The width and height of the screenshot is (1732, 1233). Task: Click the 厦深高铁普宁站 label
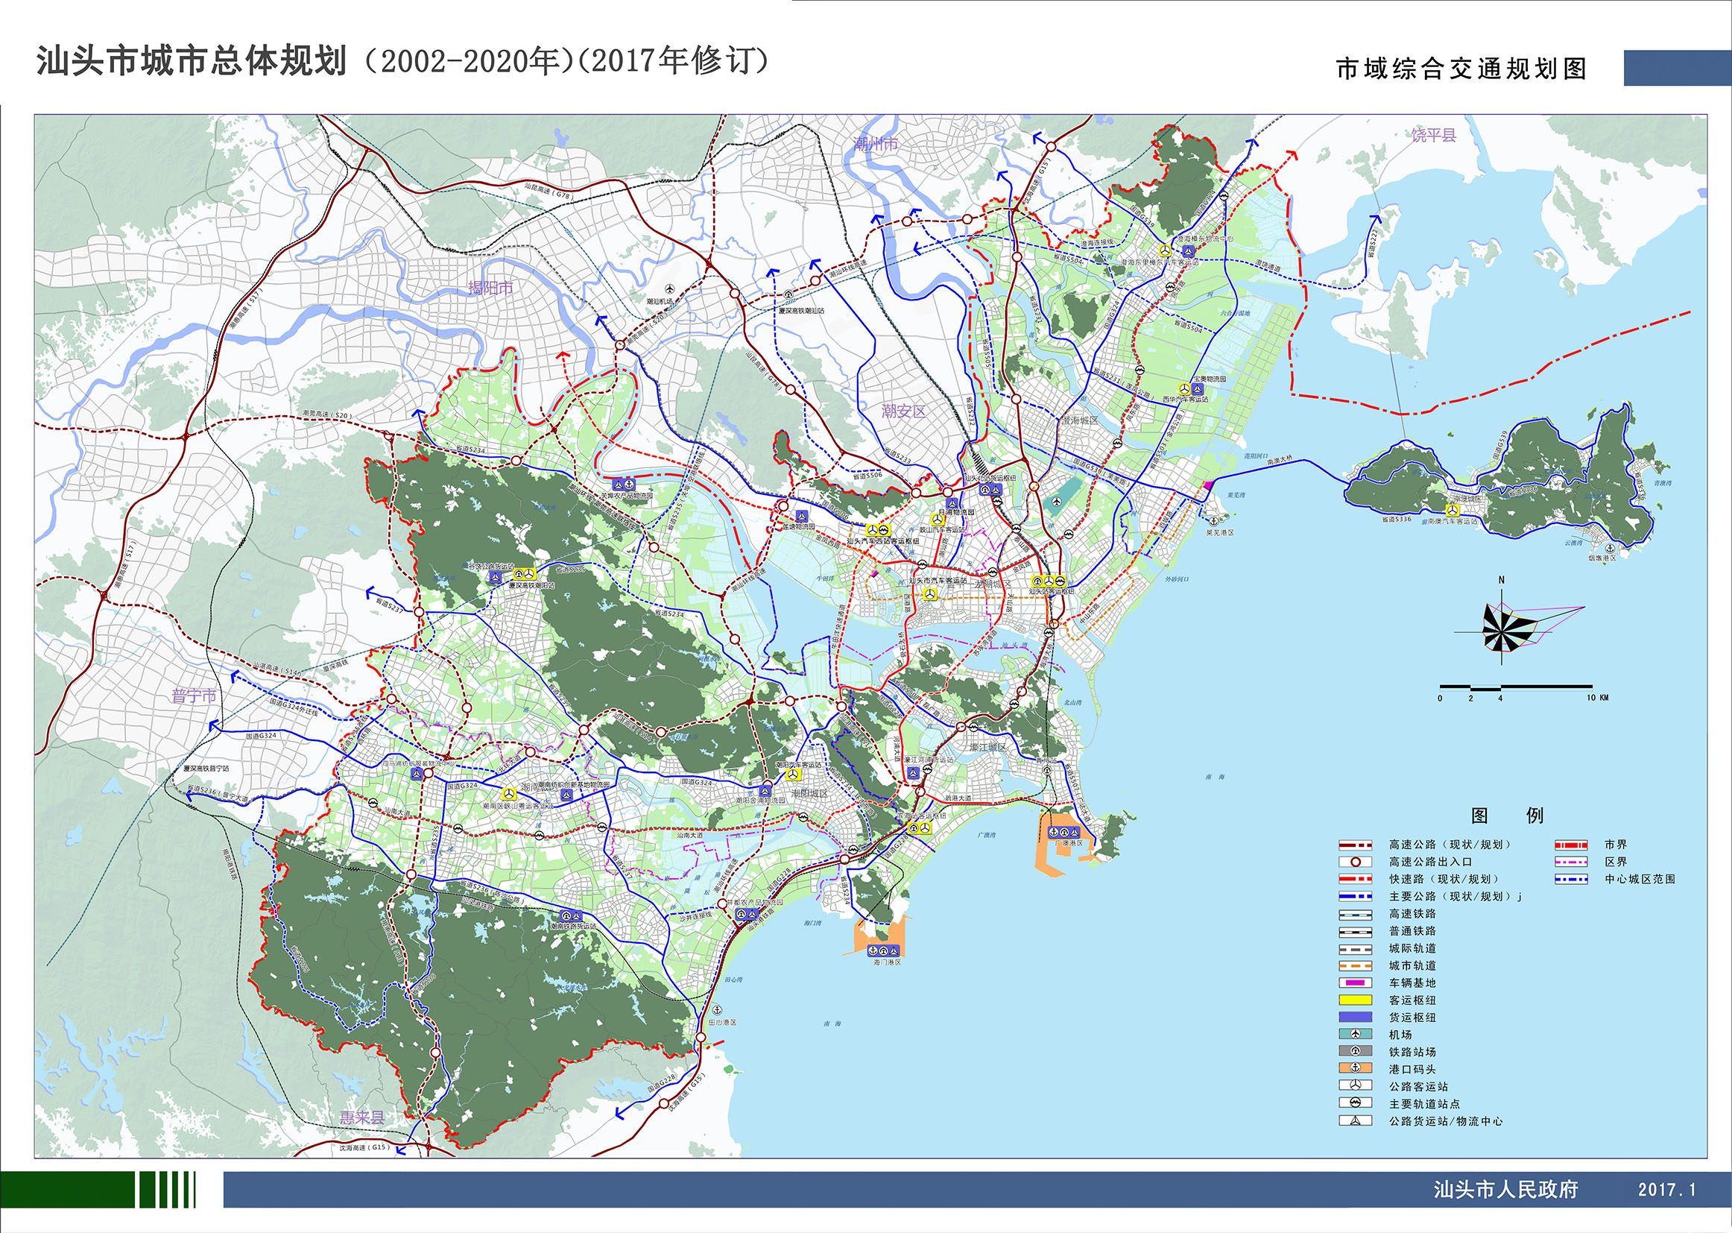point(206,769)
